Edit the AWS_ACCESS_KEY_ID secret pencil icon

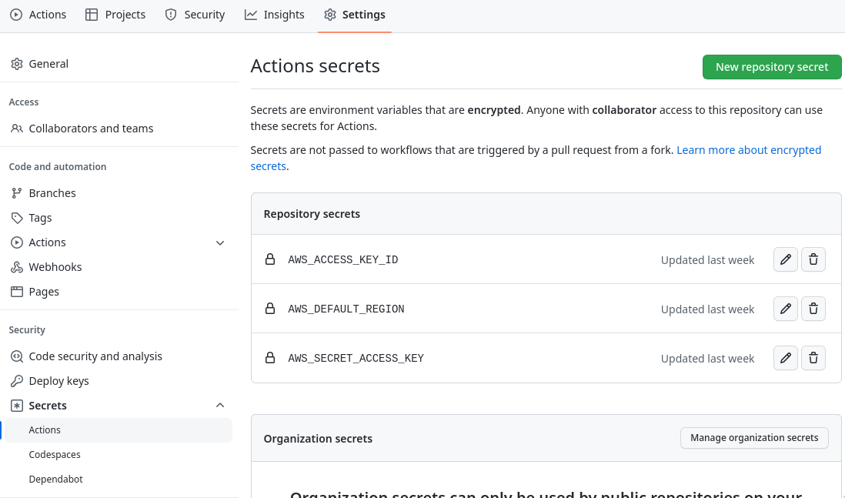785,260
